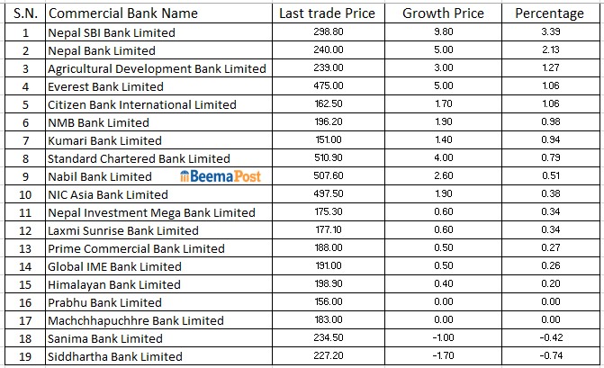Screen dimensions: 604x368
Task: Select the 'Commercial Bank Name' header cell
Action: (x=122, y=13)
